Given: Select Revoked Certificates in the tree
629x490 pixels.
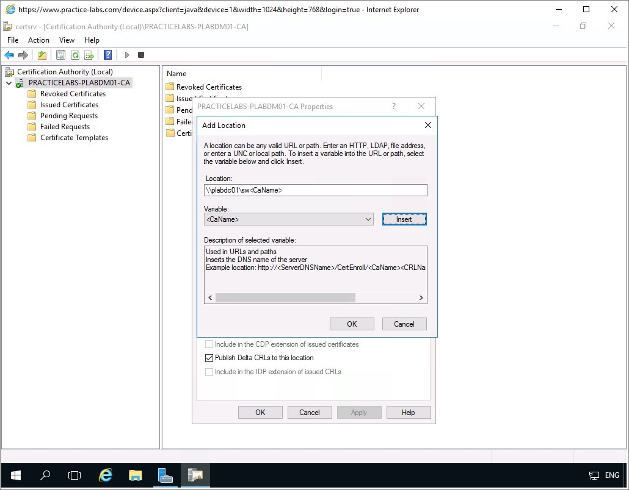Looking at the screenshot, I should 73,94.
